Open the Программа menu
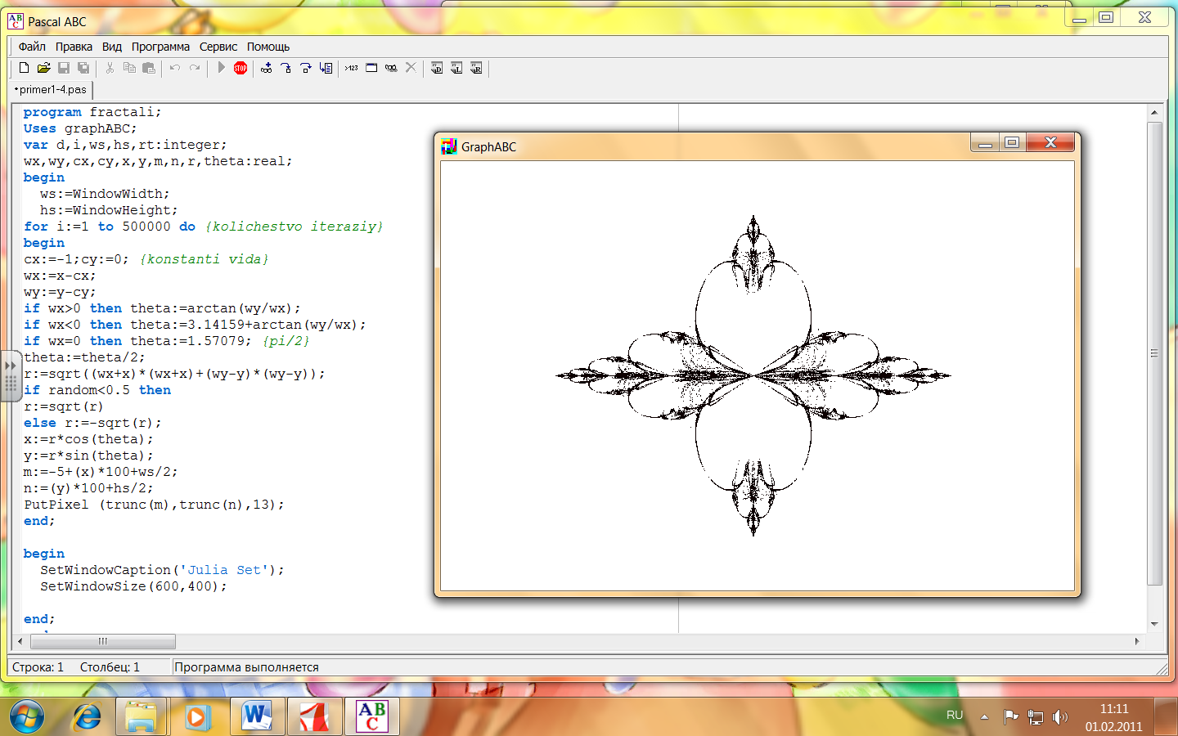The image size is (1178, 736). pos(160,47)
